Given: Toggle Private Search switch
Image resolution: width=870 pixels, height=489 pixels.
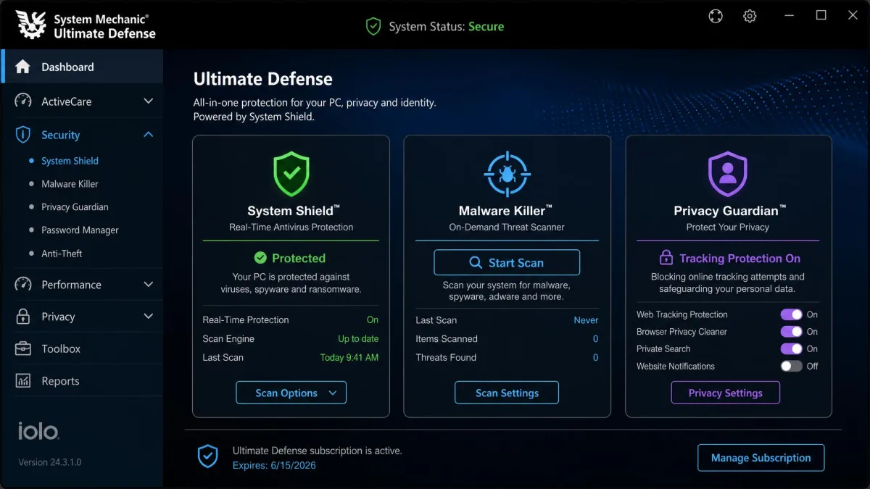Looking at the screenshot, I should click(791, 349).
